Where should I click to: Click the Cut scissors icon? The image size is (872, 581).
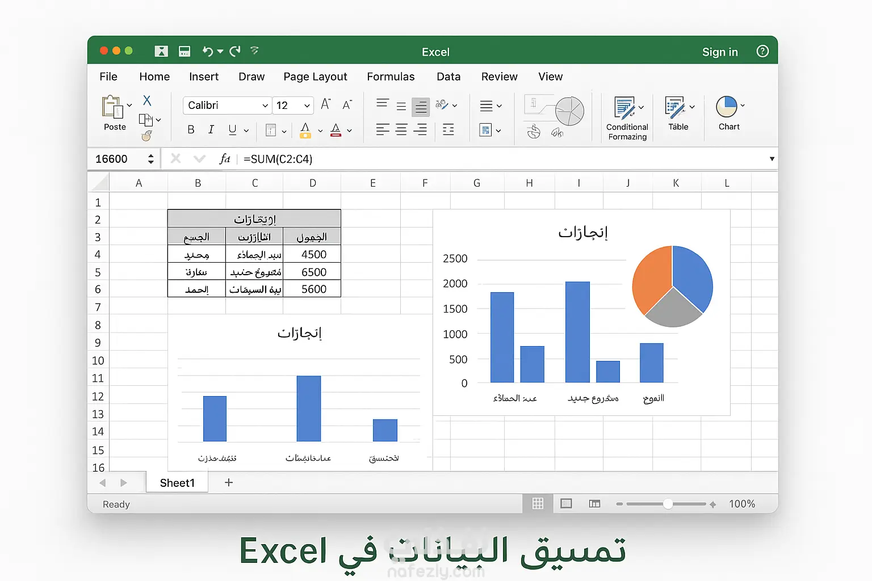coord(147,100)
